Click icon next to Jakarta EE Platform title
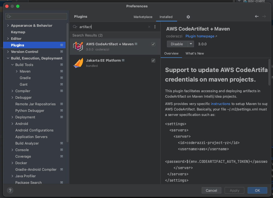The width and height of the screenshot is (273, 198). click(x=123, y=61)
